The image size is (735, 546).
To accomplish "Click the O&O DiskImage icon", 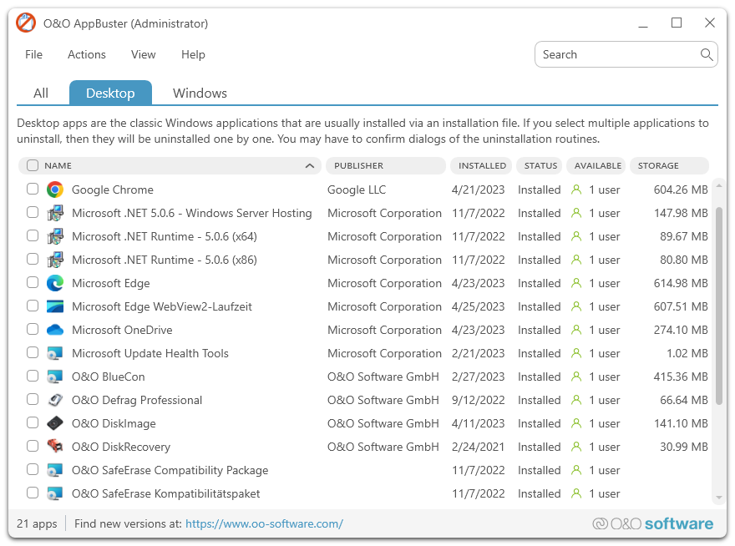I will 55,423.
